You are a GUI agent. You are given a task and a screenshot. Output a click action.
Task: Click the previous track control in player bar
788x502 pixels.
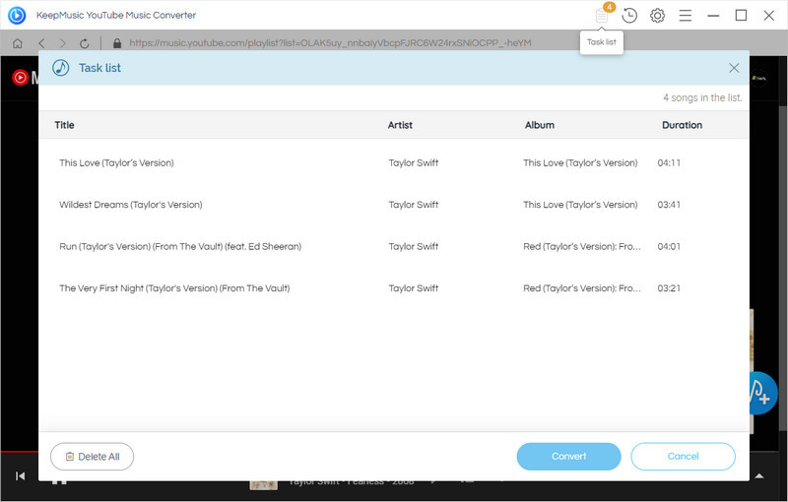click(20, 475)
